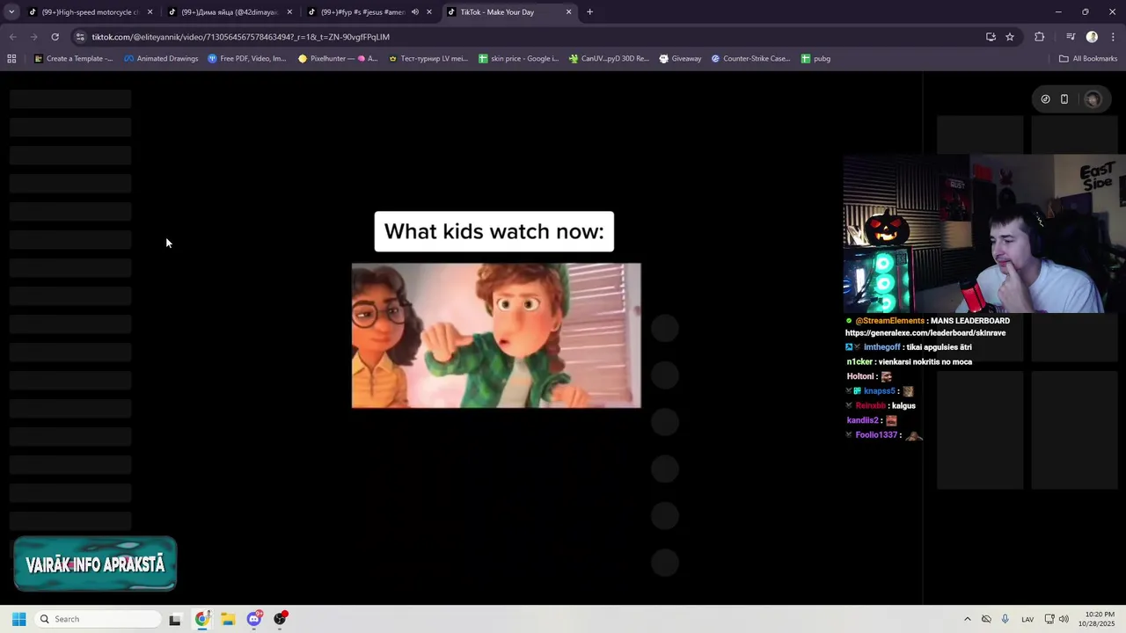Open volume control in tray
Screen dimensions: 1126x633
1064,619
